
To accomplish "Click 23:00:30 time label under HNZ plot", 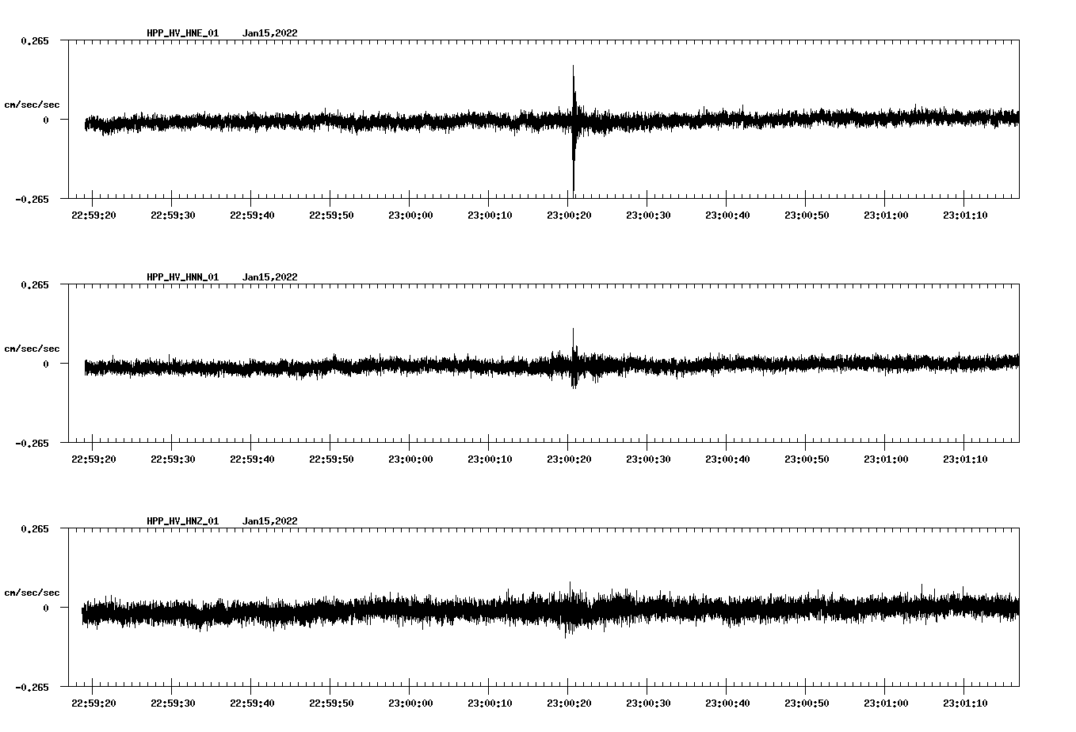I will (x=648, y=703).
